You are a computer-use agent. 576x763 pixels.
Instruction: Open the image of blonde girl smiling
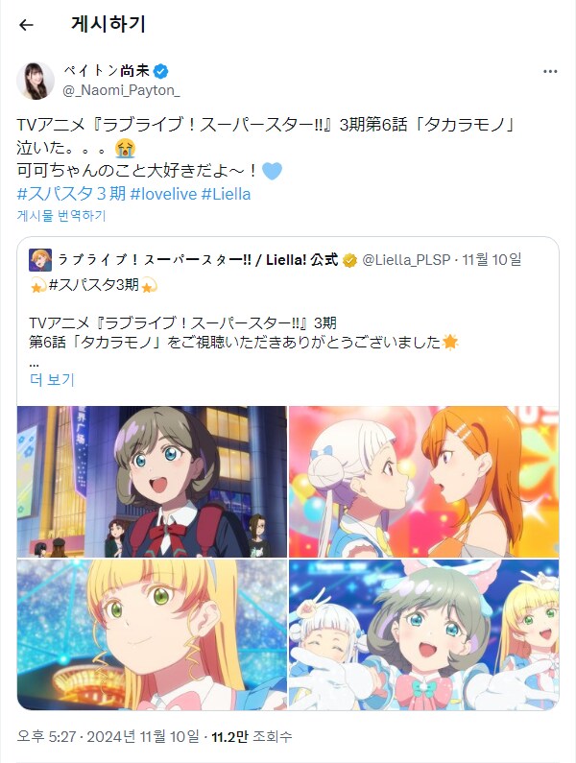pos(152,634)
